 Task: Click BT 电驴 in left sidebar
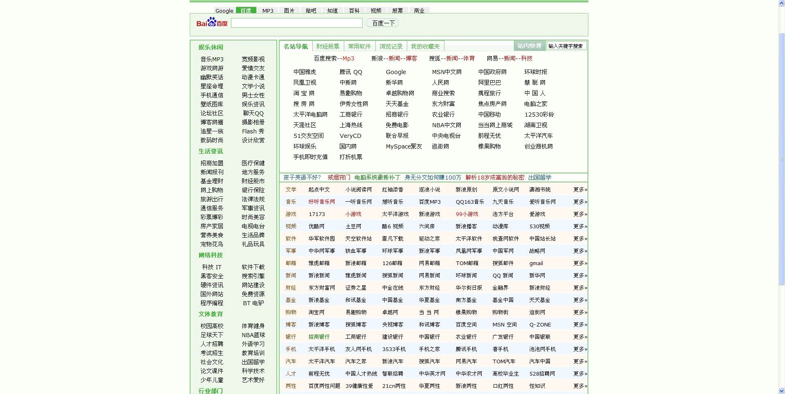click(x=253, y=303)
